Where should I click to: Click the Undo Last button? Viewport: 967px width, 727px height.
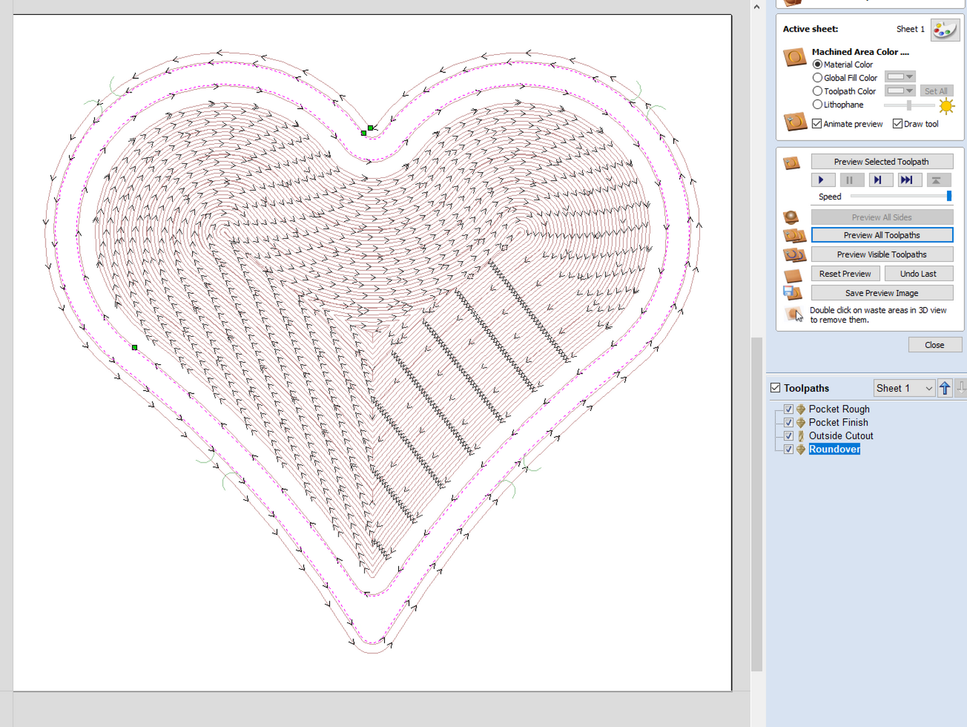click(x=918, y=273)
